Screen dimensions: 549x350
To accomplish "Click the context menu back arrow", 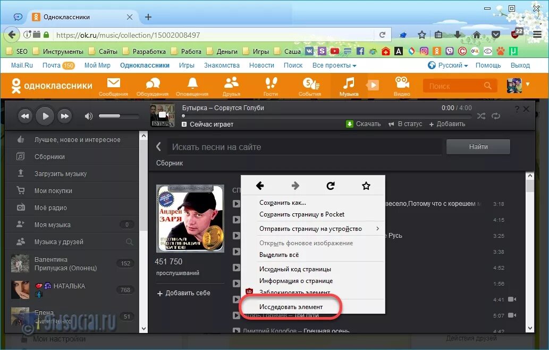I will pyautogui.click(x=260, y=186).
